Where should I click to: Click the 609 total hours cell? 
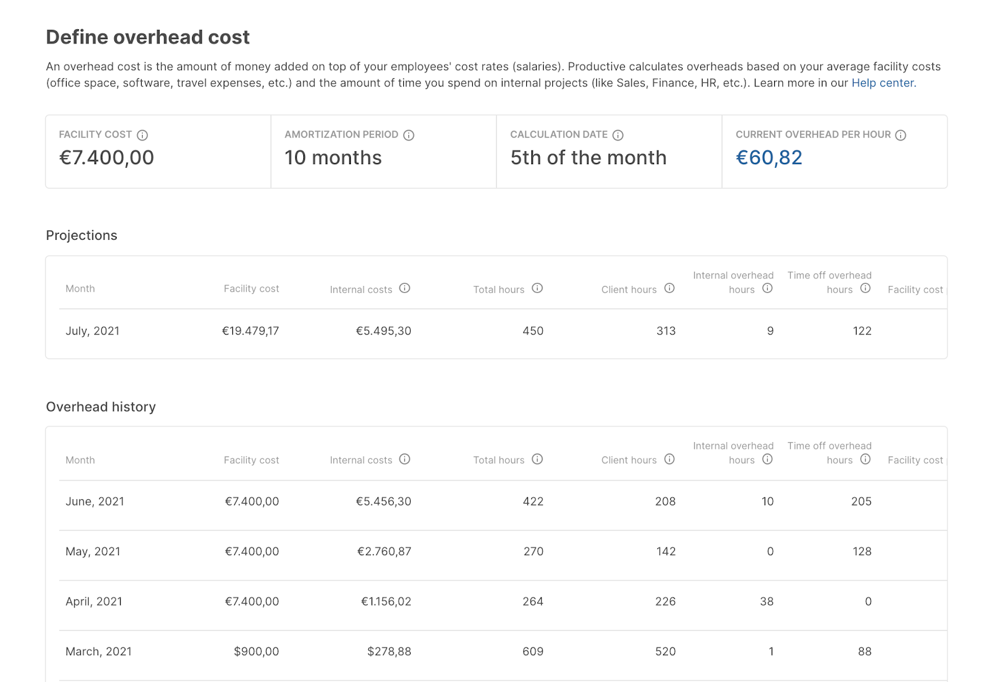click(533, 652)
